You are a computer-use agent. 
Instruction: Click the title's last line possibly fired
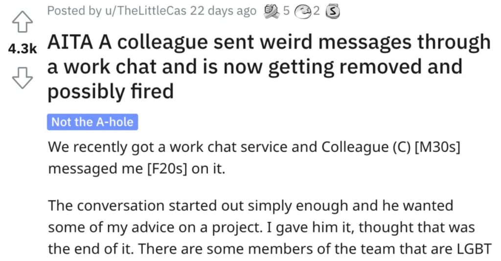click(111, 91)
